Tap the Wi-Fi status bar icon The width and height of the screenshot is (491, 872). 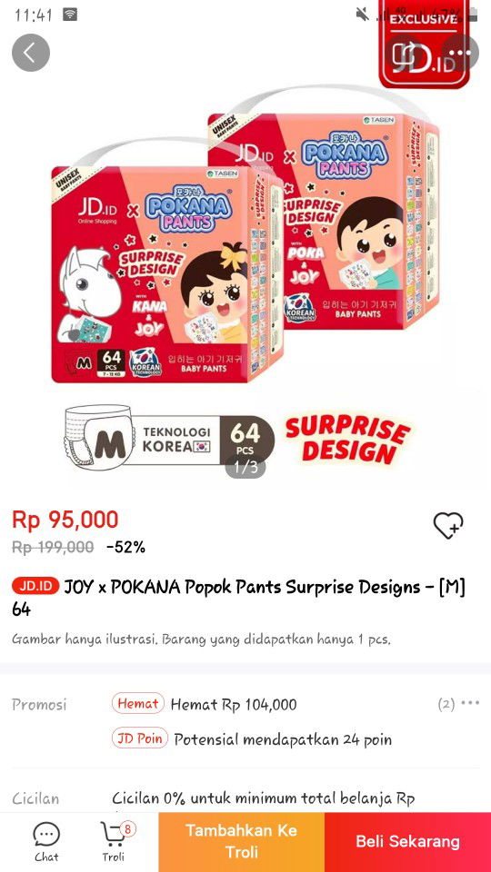pyautogui.click(x=70, y=15)
